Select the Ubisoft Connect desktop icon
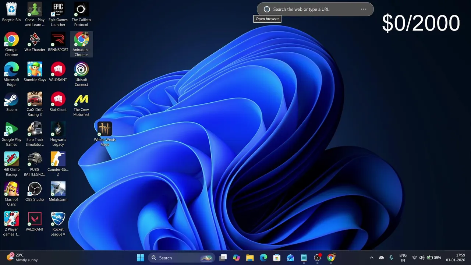Viewport: 471px width, 265px height. [x=81, y=74]
